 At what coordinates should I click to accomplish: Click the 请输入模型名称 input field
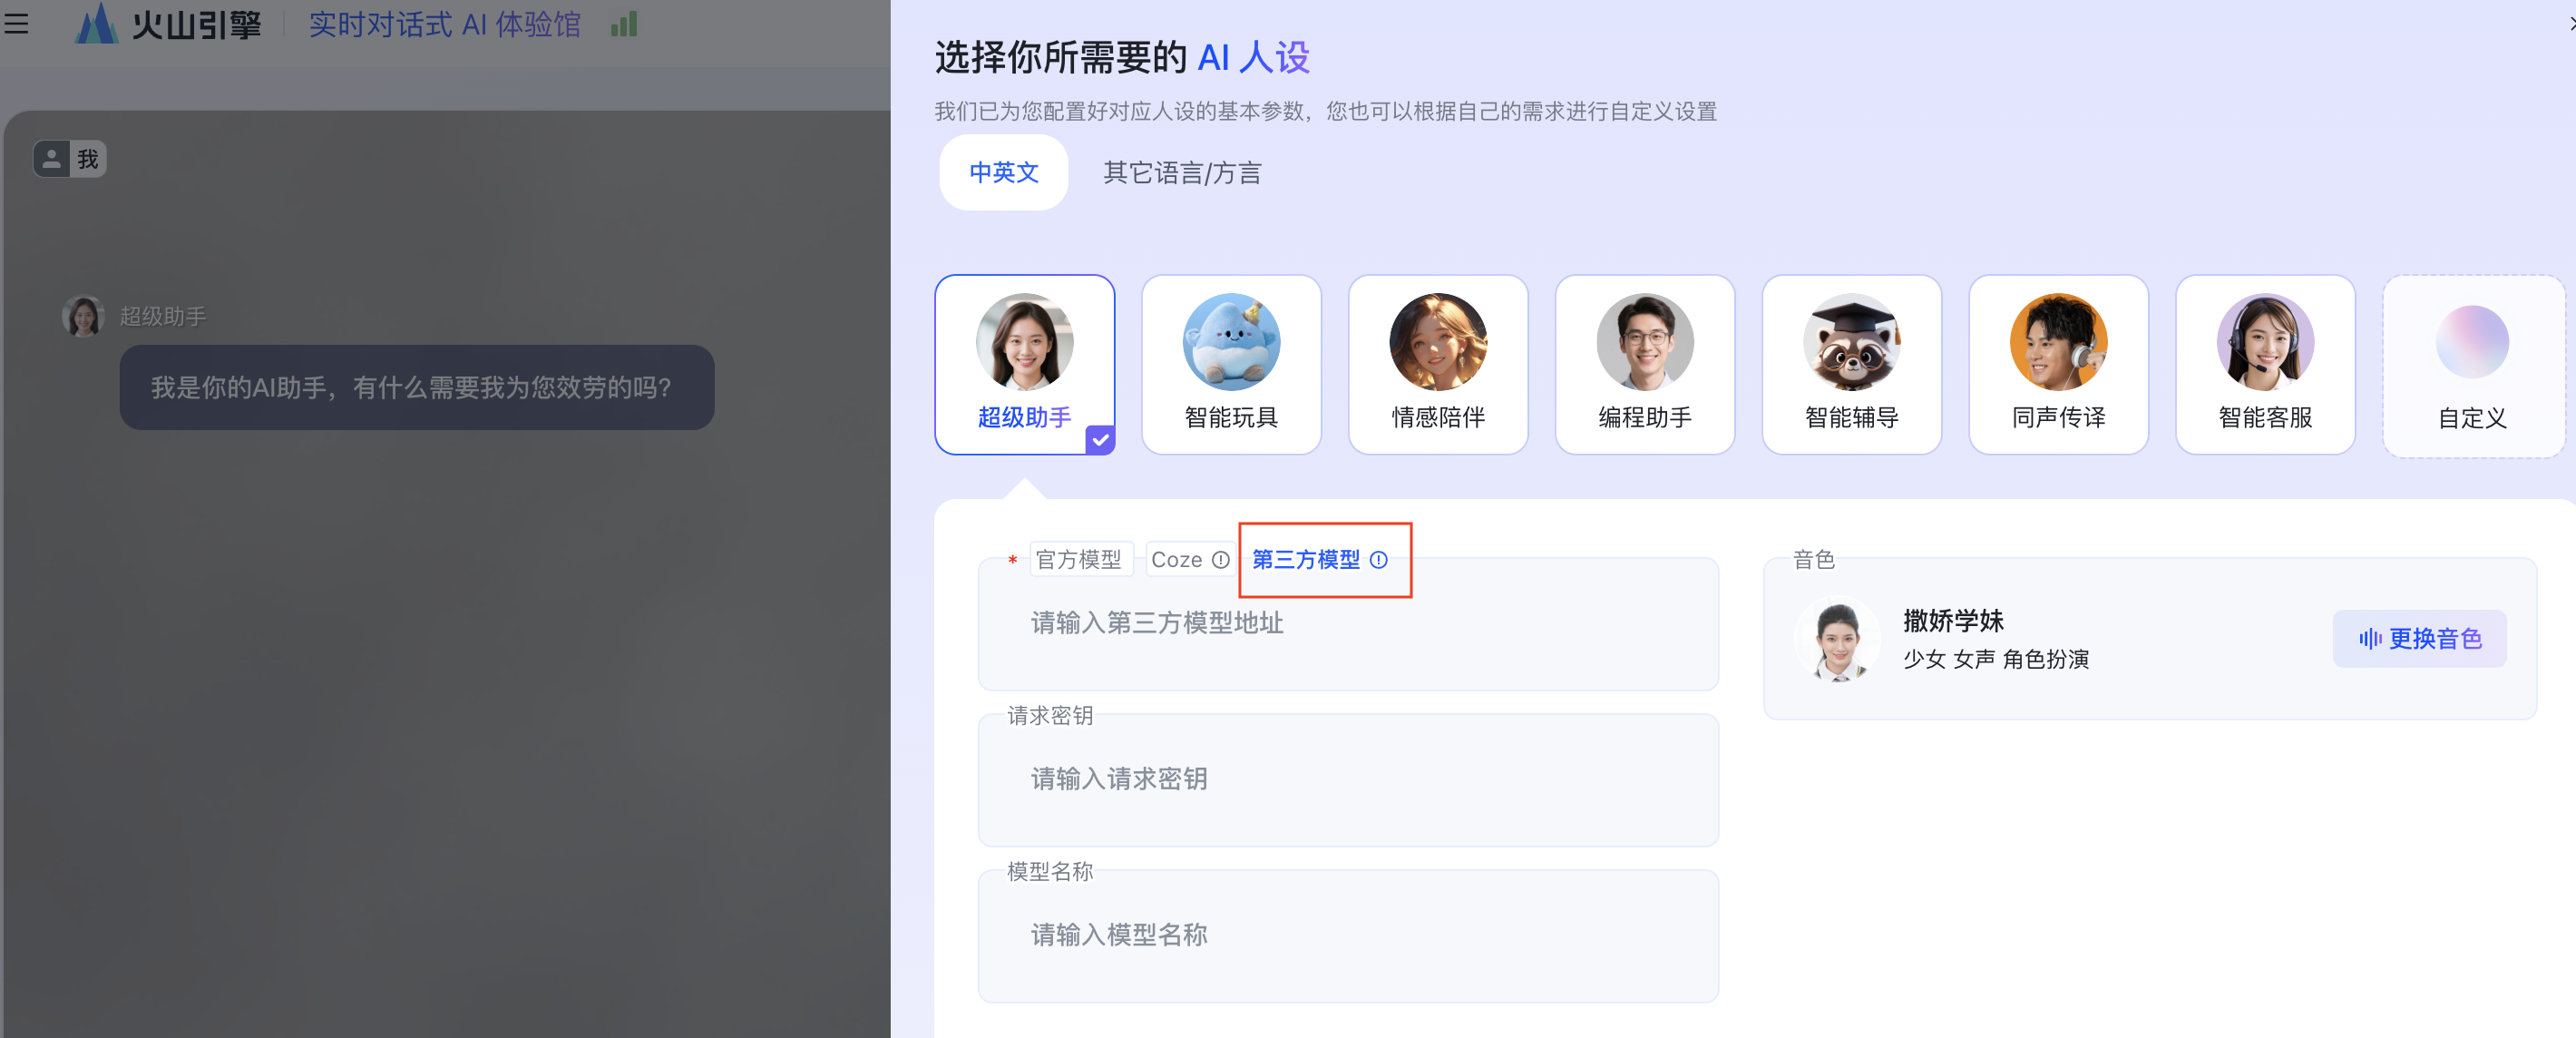click(1348, 936)
